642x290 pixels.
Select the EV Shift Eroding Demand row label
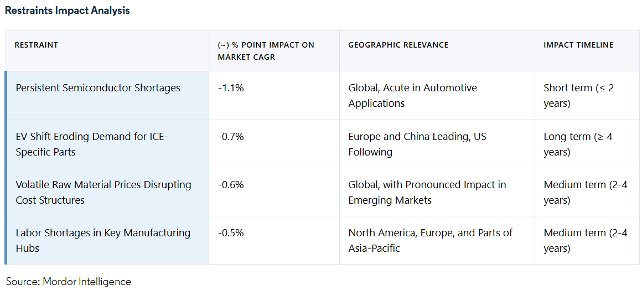[92, 143]
